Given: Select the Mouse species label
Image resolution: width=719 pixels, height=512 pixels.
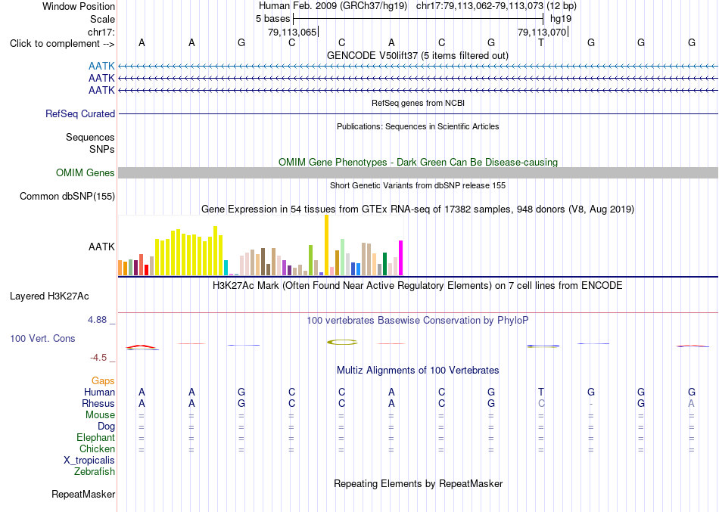Looking at the screenshot, I should pyautogui.click(x=100, y=415).
